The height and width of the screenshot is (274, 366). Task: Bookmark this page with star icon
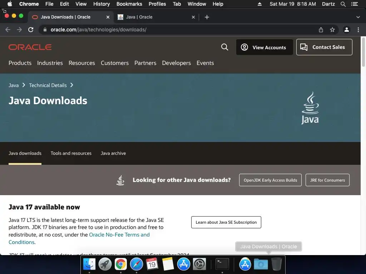coord(332,30)
